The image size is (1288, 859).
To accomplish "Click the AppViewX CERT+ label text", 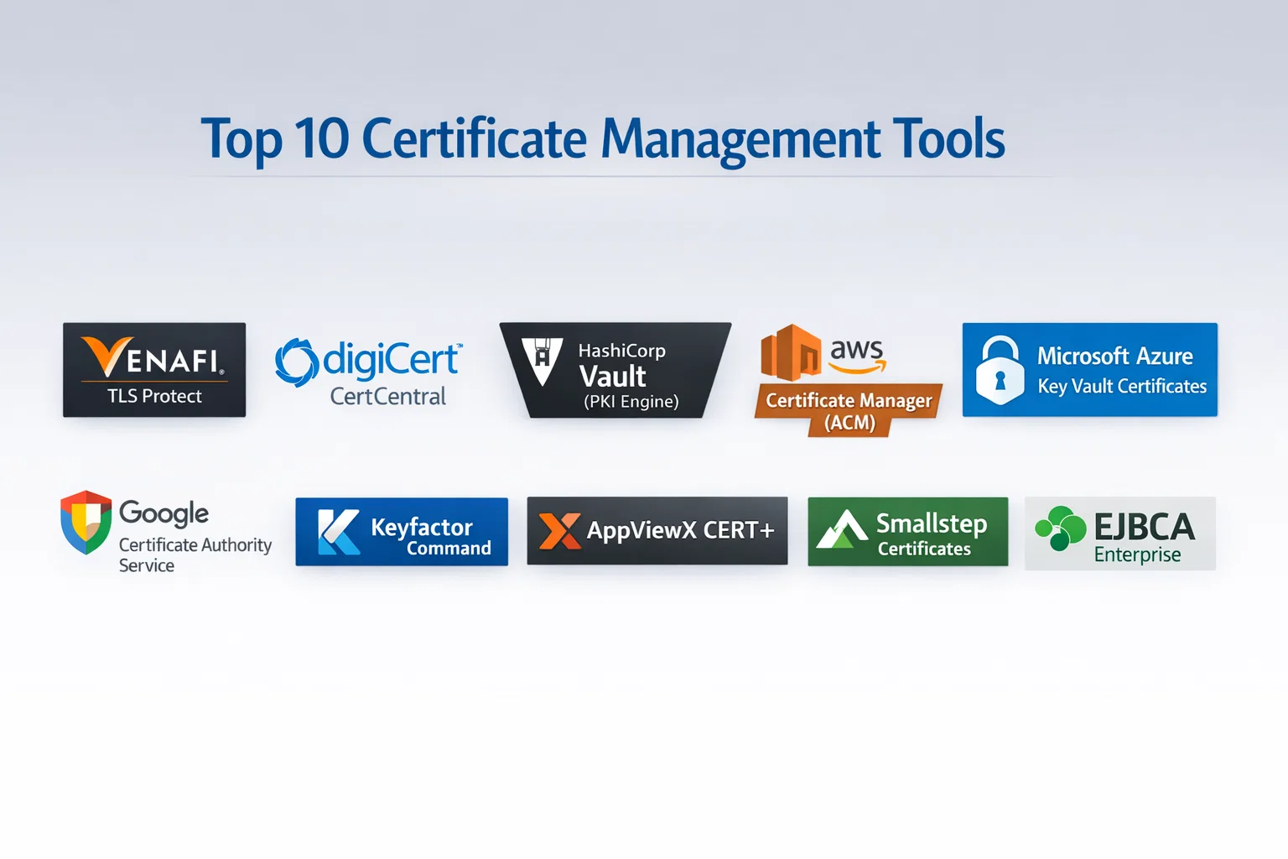I will (x=680, y=531).
